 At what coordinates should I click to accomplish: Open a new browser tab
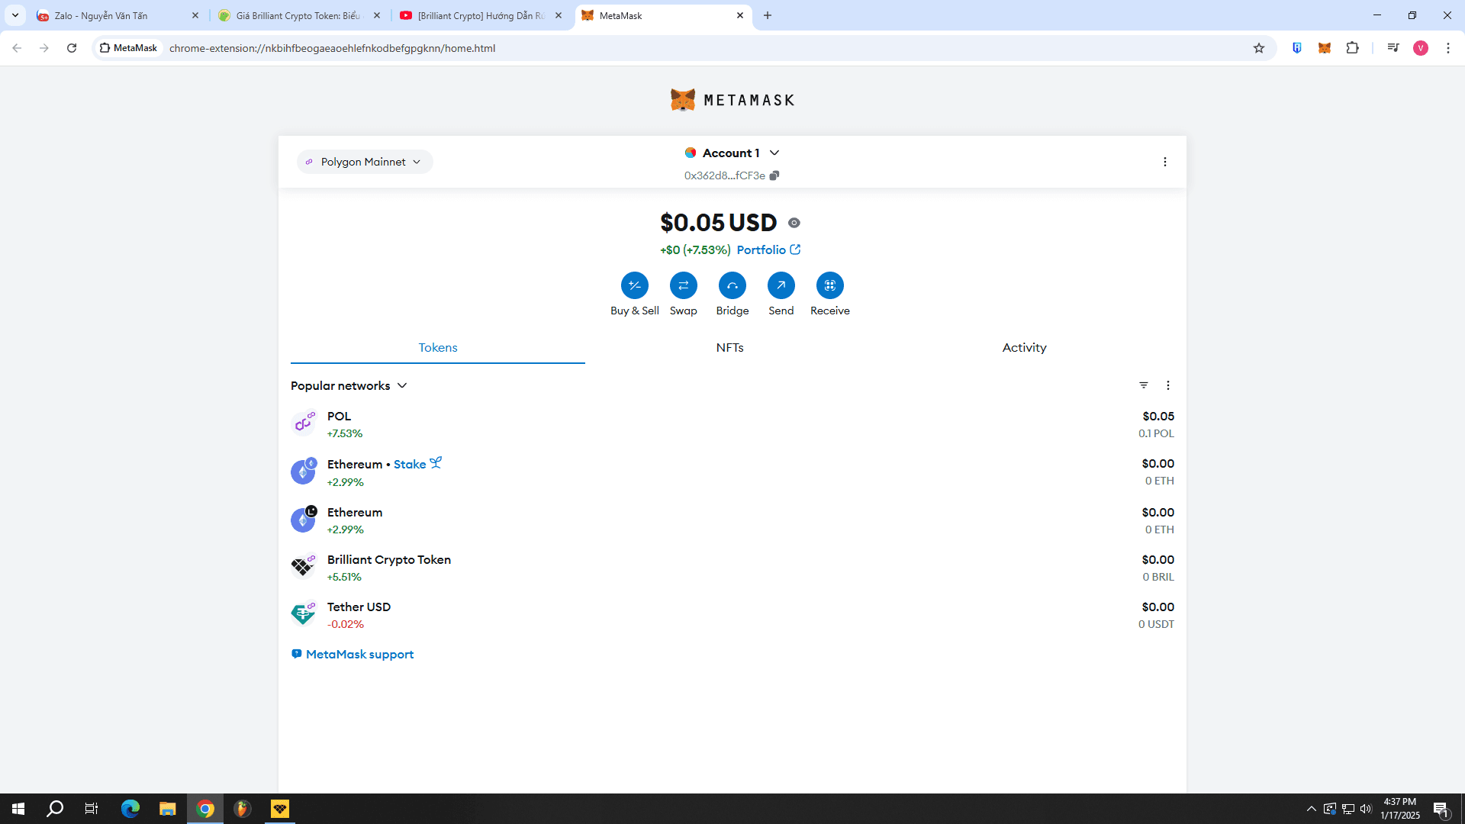click(x=768, y=15)
